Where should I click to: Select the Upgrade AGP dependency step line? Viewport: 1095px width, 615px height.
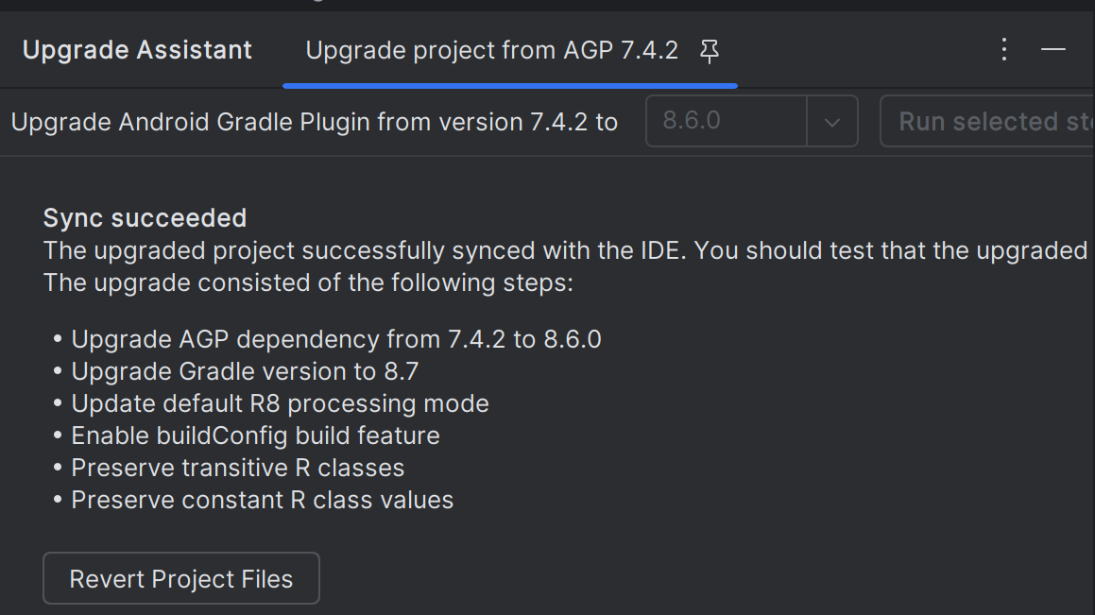click(x=336, y=339)
